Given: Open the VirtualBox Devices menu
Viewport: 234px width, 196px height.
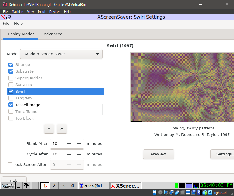Looking at the screenshot, I should (55, 12).
